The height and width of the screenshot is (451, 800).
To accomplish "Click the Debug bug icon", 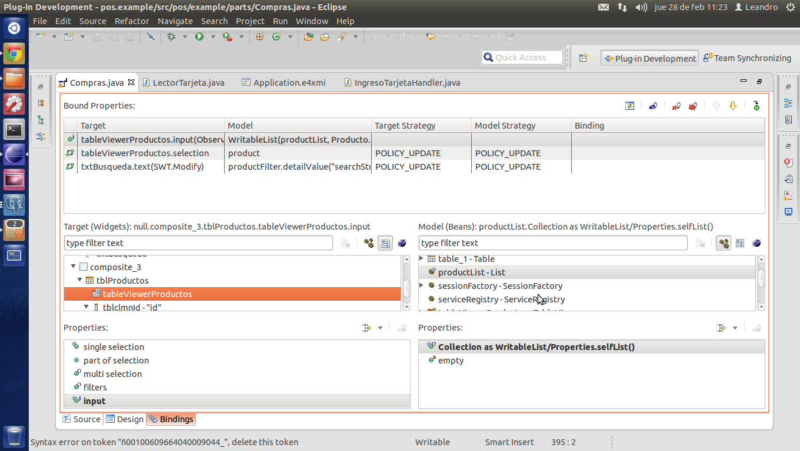I will coord(171,36).
